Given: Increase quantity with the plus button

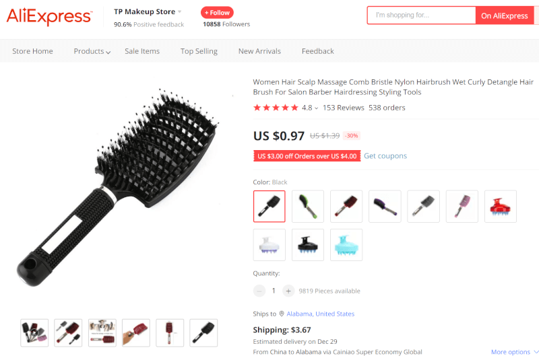Looking at the screenshot, I should click(x=288, y=291).
